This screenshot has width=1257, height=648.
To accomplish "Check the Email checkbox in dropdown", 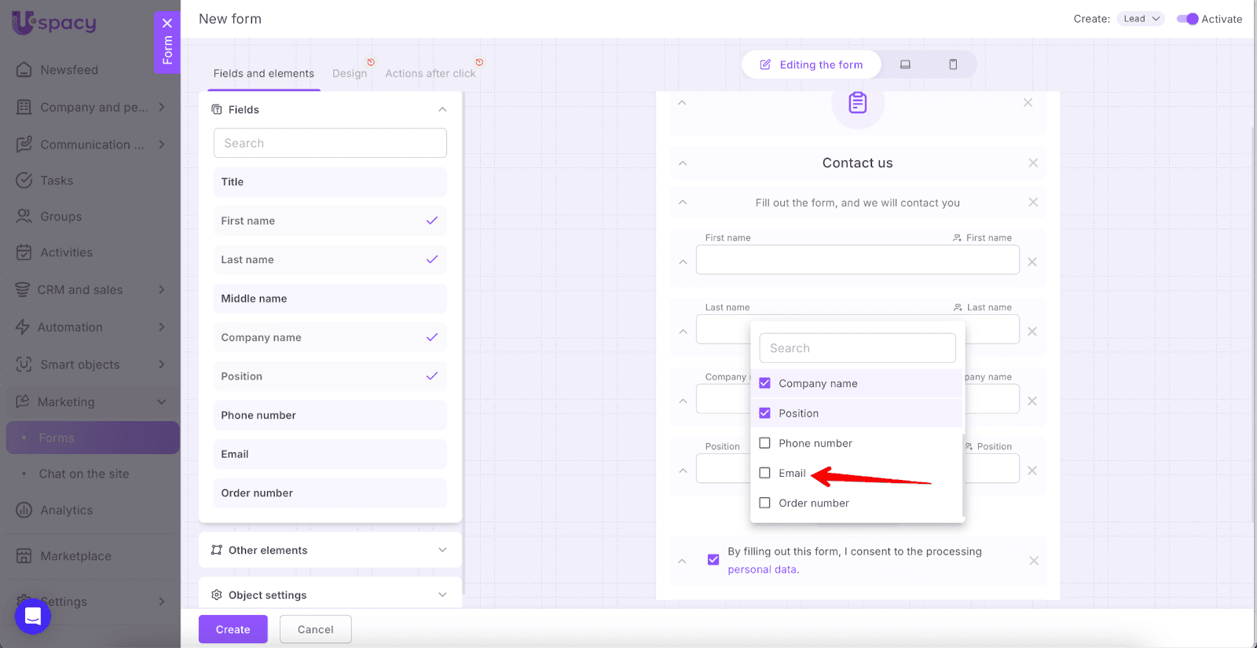I will [764, 473].
